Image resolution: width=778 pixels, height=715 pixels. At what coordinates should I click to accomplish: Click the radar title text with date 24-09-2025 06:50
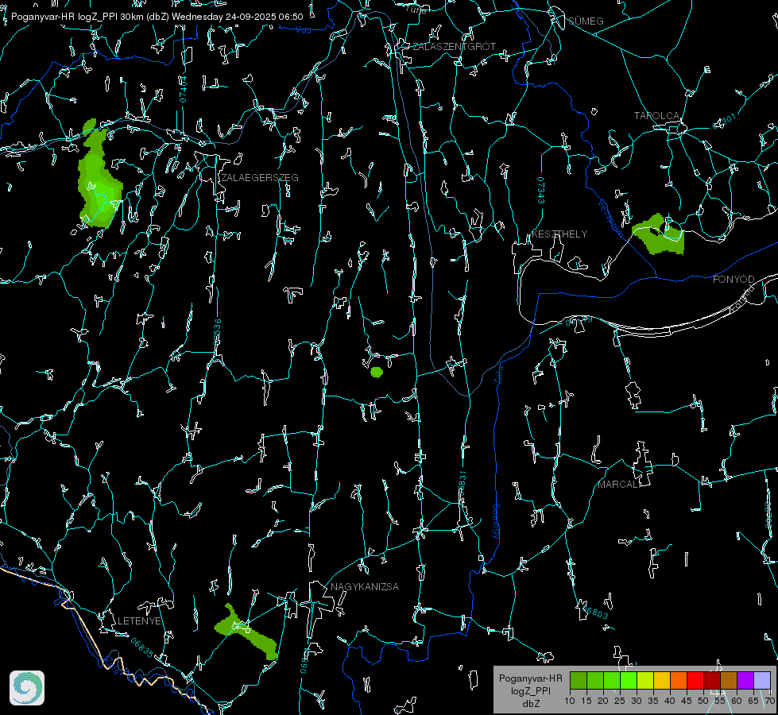[x=157, y=17]
